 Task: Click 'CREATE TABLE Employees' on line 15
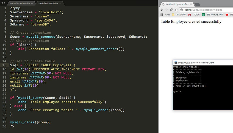coord(49,65)
